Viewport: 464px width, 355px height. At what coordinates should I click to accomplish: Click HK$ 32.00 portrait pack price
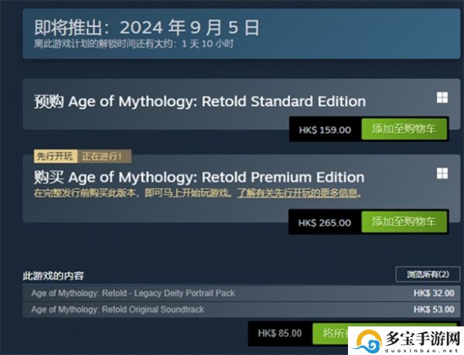coord(434,293)
